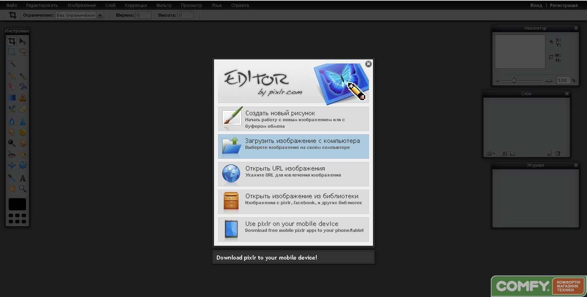Open the Ограничение constraint dropdown
This screenshot has height=297, width=587.
click(x=79, y=15)
